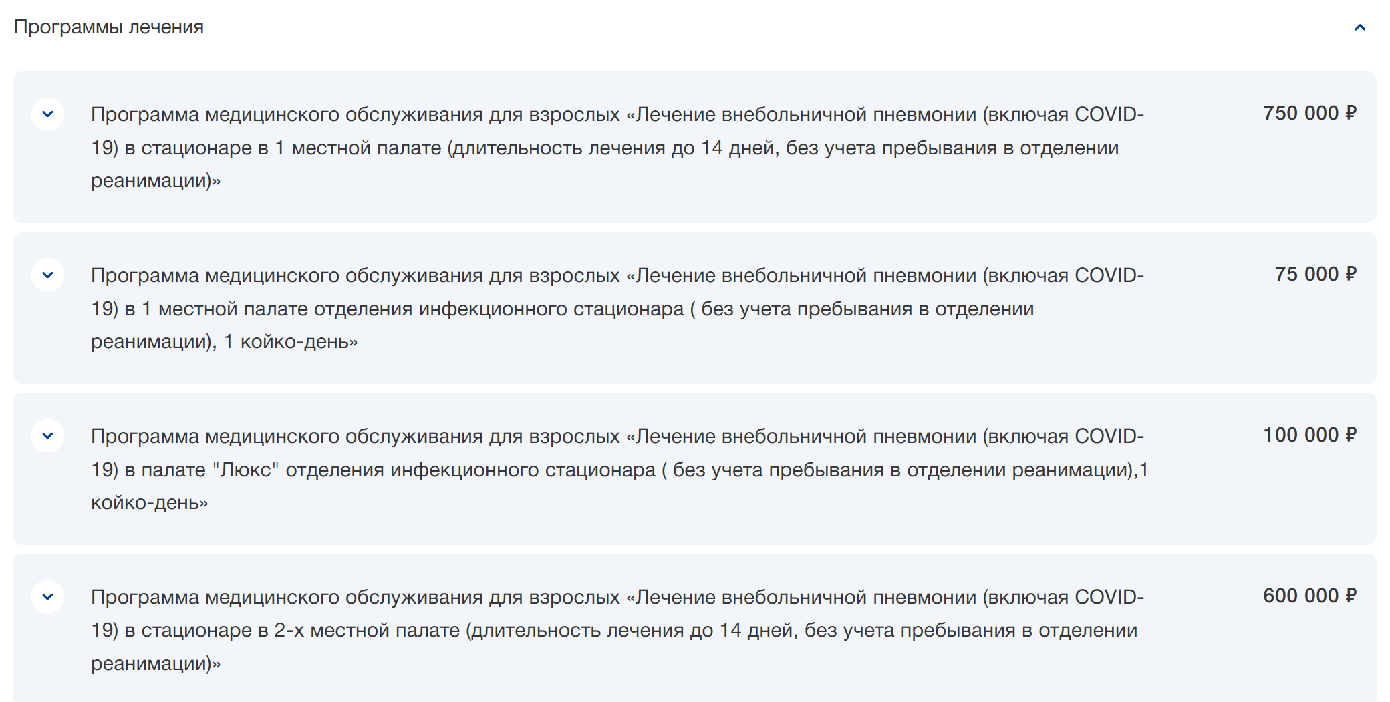Click the 600 000 ₽ price
1390x702 pixels.
(x=1309, y=596)
